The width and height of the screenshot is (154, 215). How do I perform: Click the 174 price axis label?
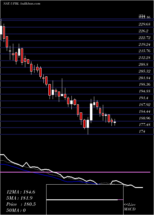[x=142, y=131]
